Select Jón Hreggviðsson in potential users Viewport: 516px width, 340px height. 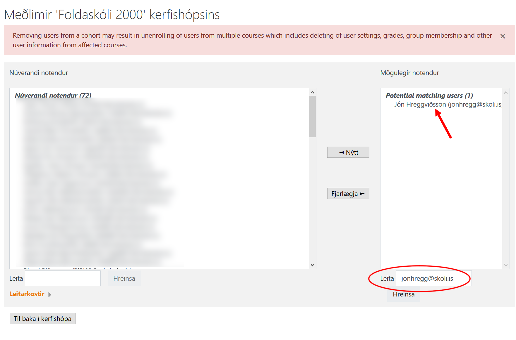coord(447,105)
